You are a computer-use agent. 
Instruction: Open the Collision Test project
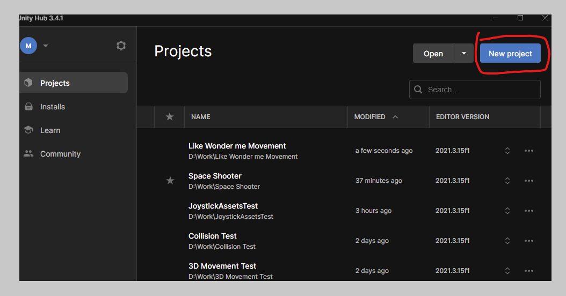tap(212, 236)
